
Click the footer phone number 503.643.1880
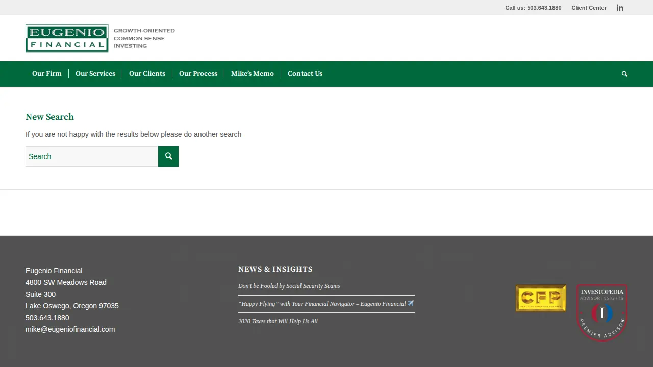47,318
